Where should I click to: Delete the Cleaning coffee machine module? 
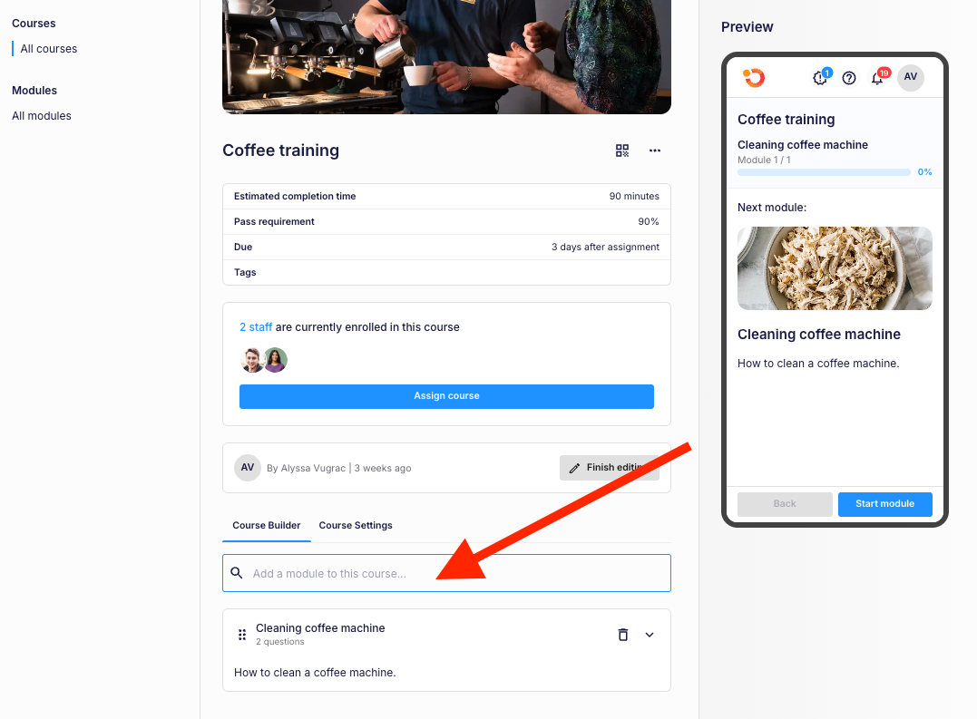coord(622,635)
